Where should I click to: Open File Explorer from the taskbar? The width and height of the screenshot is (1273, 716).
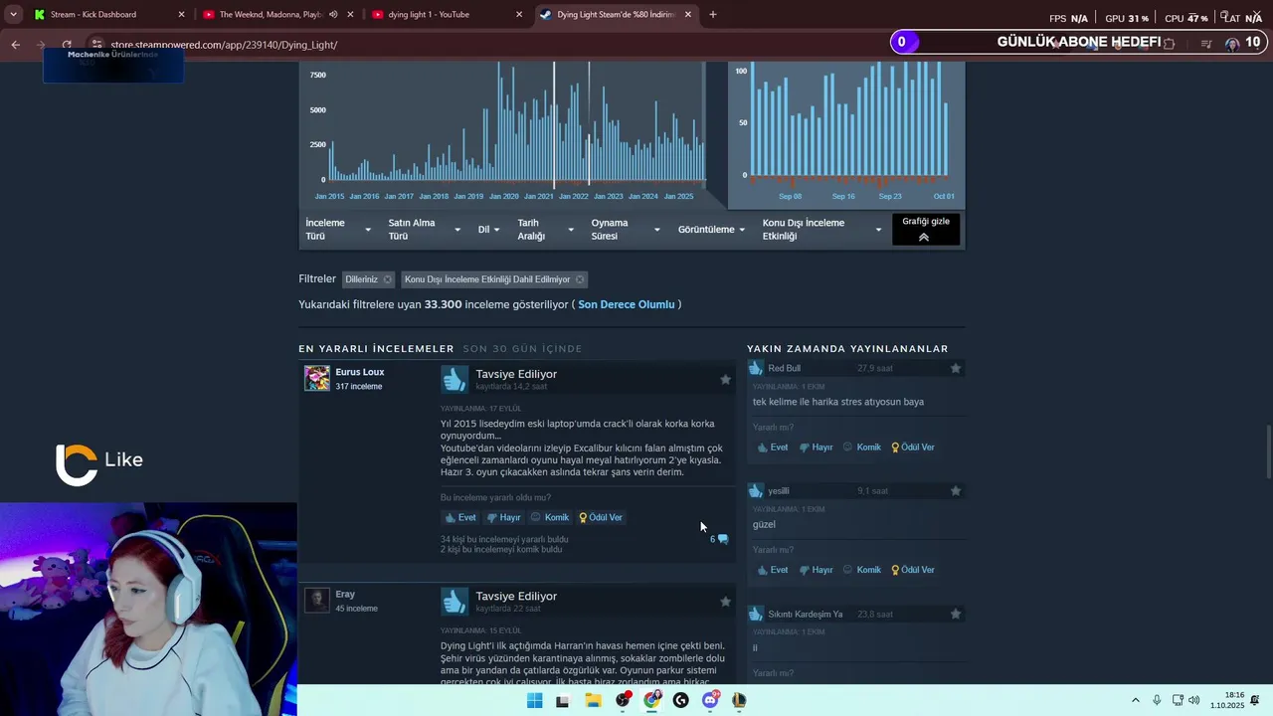(593, 700)
